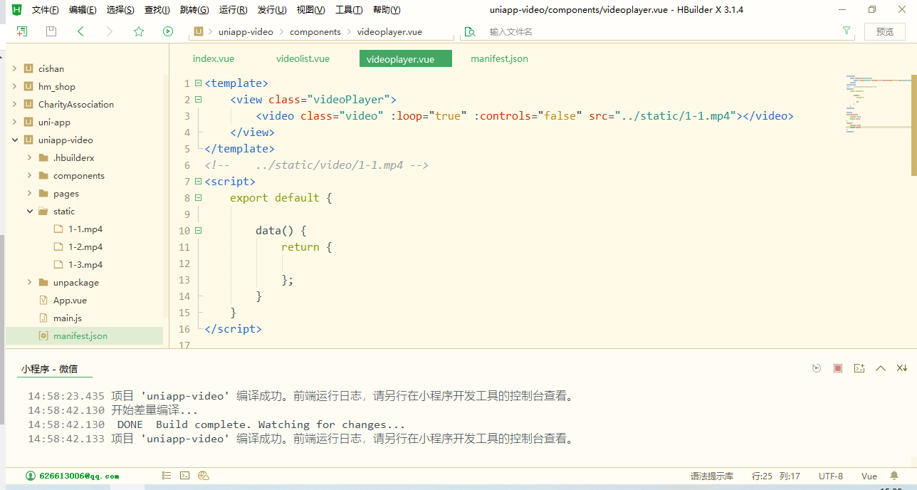Click the HBuilder X logo icon
Image resolution: width=917 pixels, height=490 pixels.
(x=16, y=9)
